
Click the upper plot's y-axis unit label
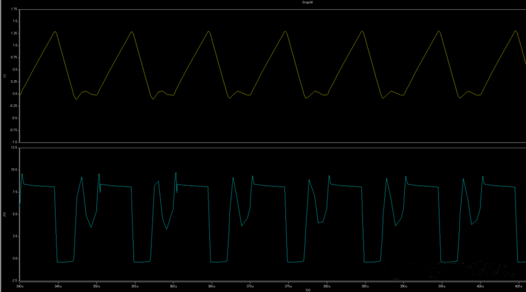(x=4, y=75)
